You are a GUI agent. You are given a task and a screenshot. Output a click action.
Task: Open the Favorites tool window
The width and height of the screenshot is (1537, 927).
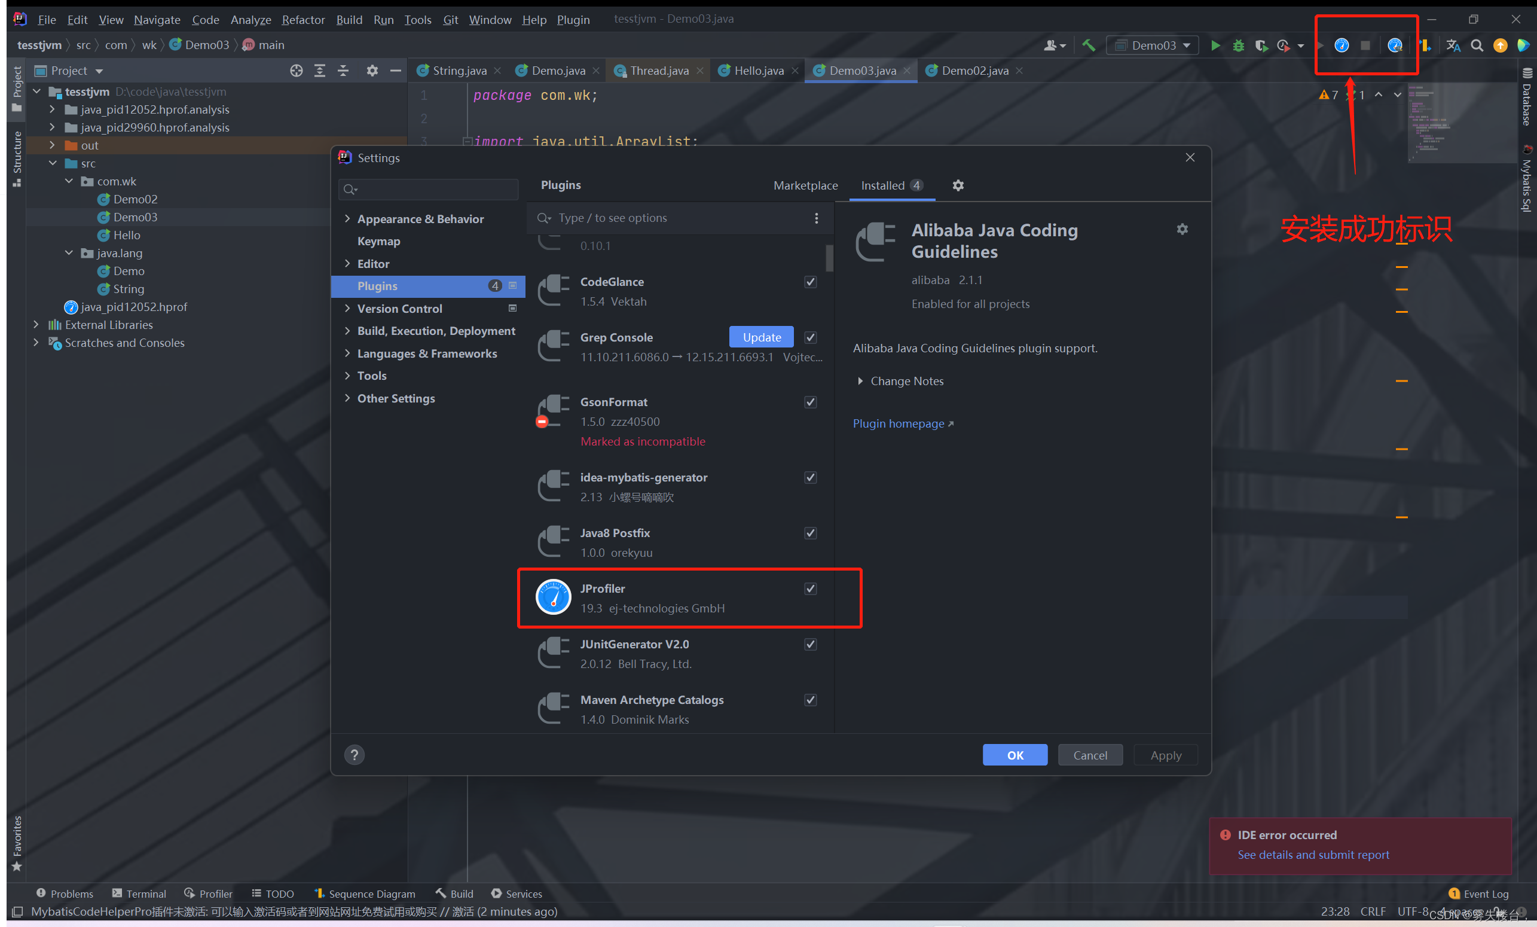point(17,843)
